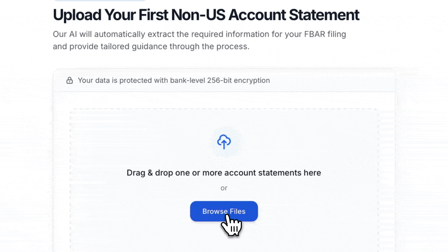The image size is (448, 252).
Task: Click the circular background behind the upload icon
Action: (x=224, y=142)
